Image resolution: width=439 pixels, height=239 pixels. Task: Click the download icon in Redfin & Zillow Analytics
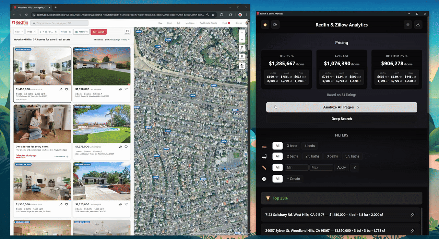418,24
